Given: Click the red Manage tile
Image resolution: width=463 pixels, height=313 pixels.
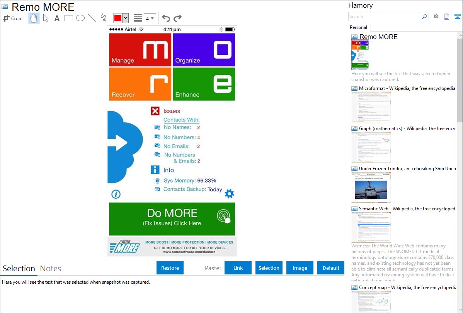Looking at the screenshot, I should (x=140, y=50).
